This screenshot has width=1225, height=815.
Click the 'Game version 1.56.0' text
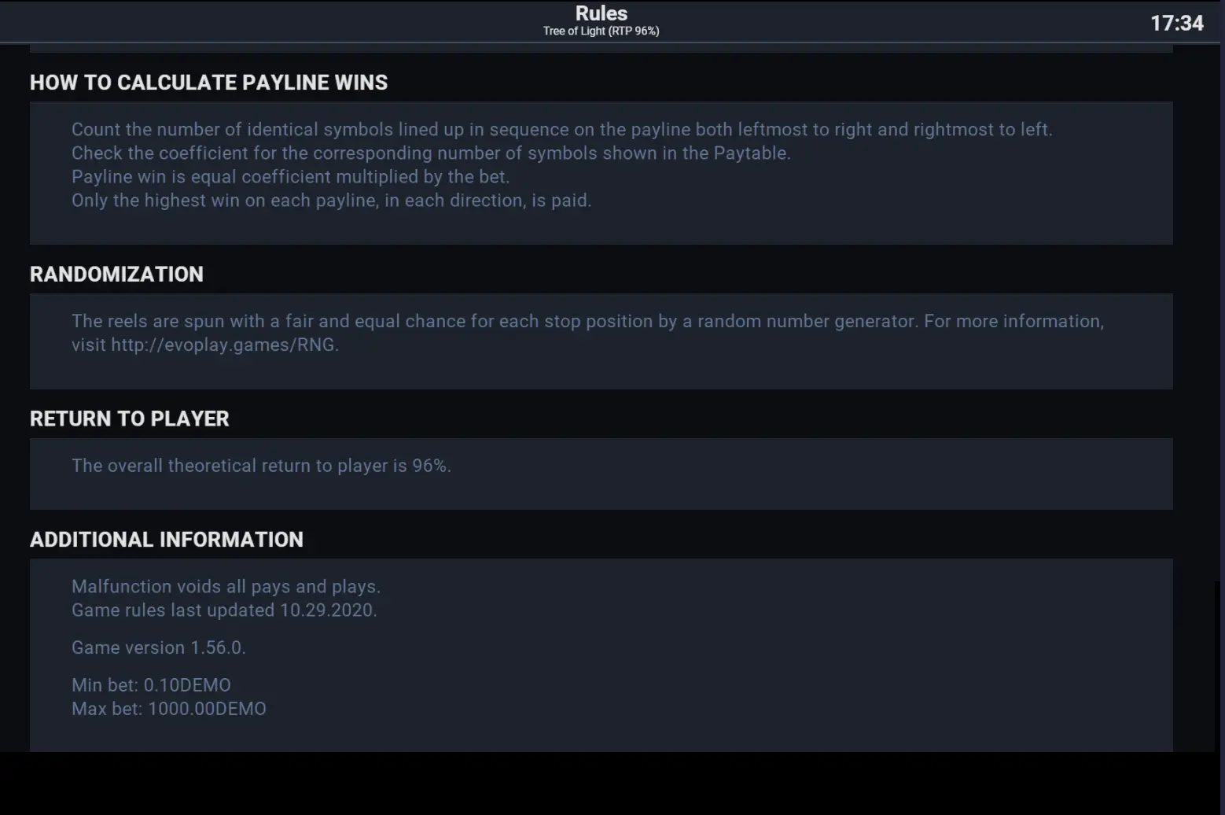point(159,647)
